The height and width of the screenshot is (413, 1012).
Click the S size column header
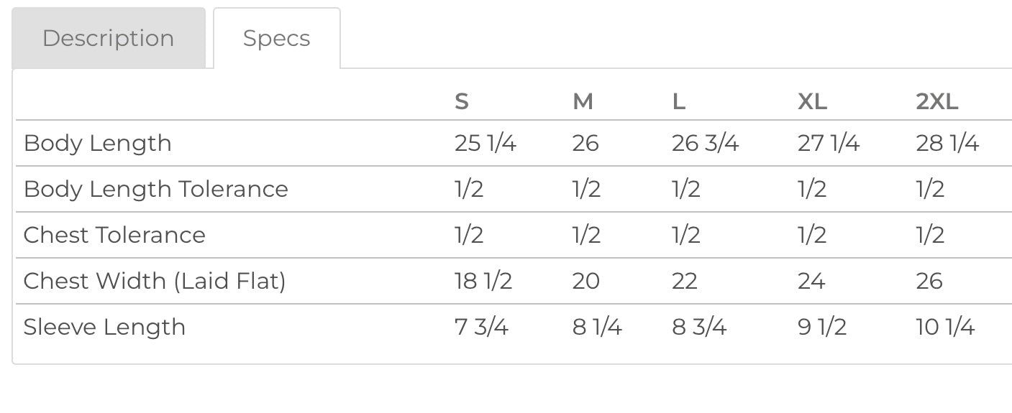click(x=462, y=102)
